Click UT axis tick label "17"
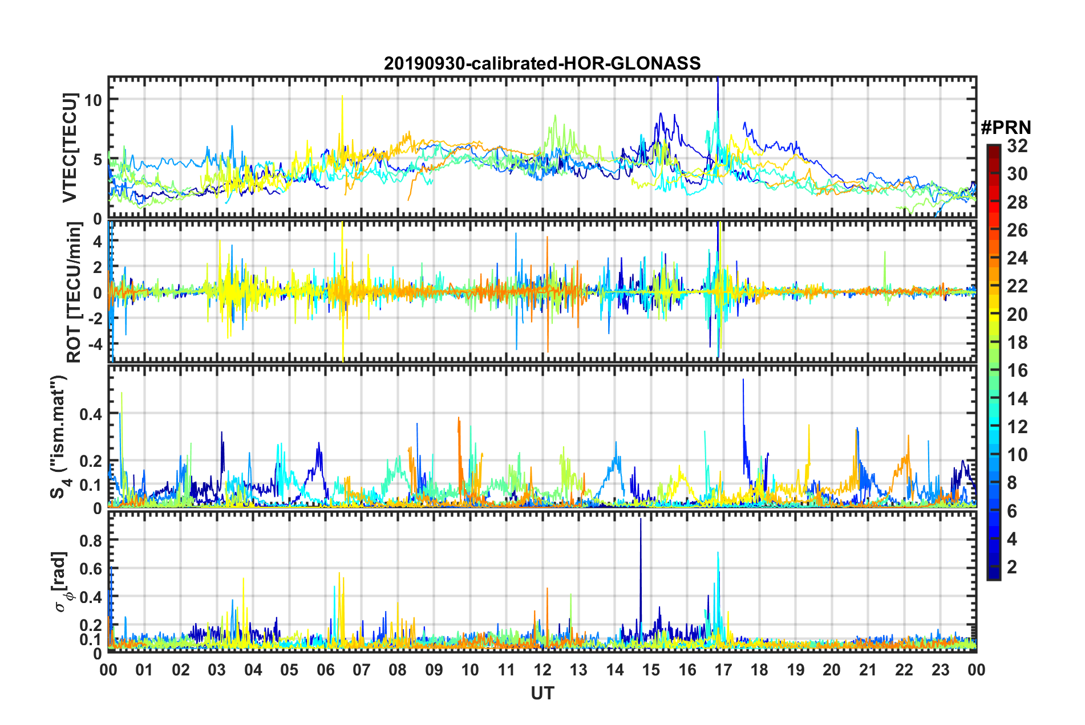The height and width of the screenshot is (725, 1085). pos(723,670)
